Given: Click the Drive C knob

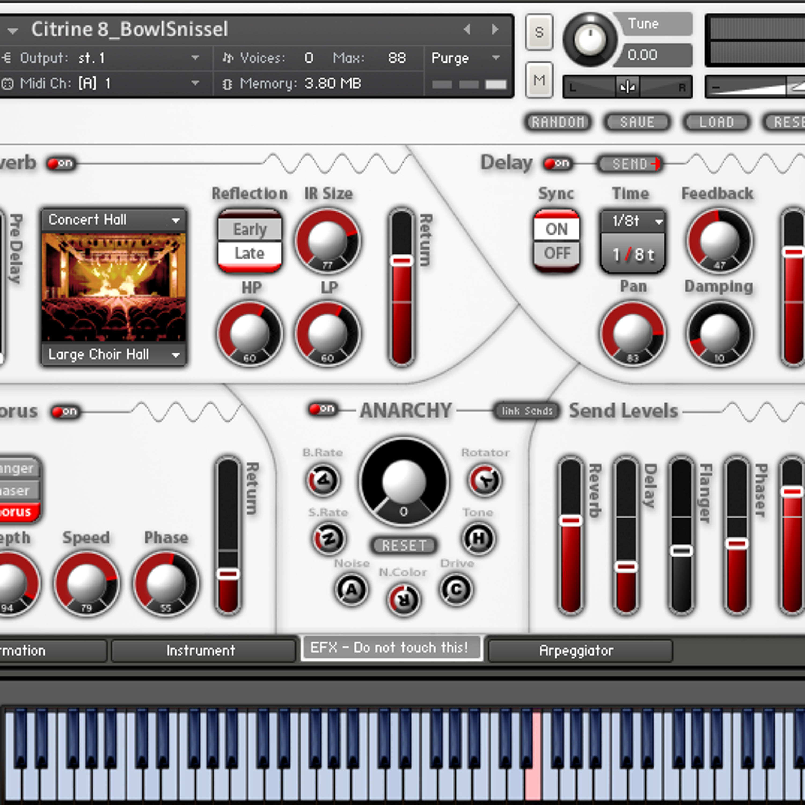Looking at the screenshot, I should pos(456,590).
